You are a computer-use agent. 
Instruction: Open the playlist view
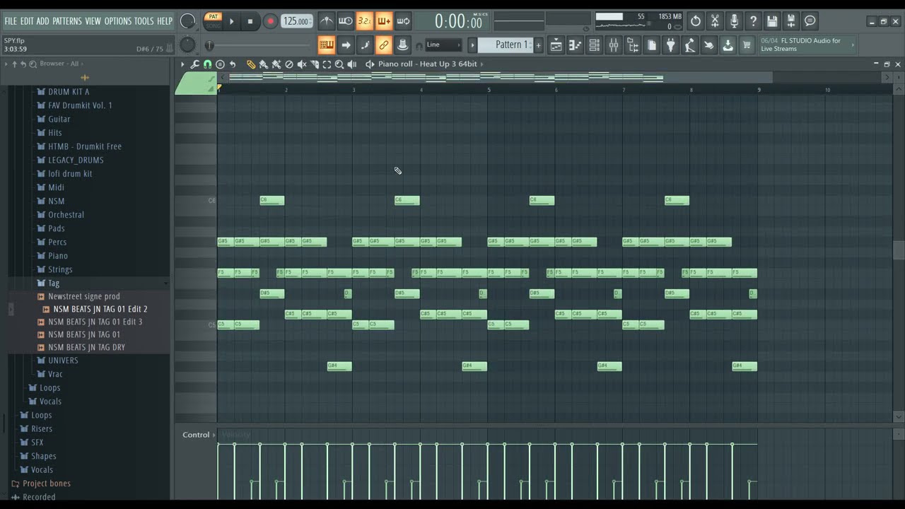coord(556,45)
